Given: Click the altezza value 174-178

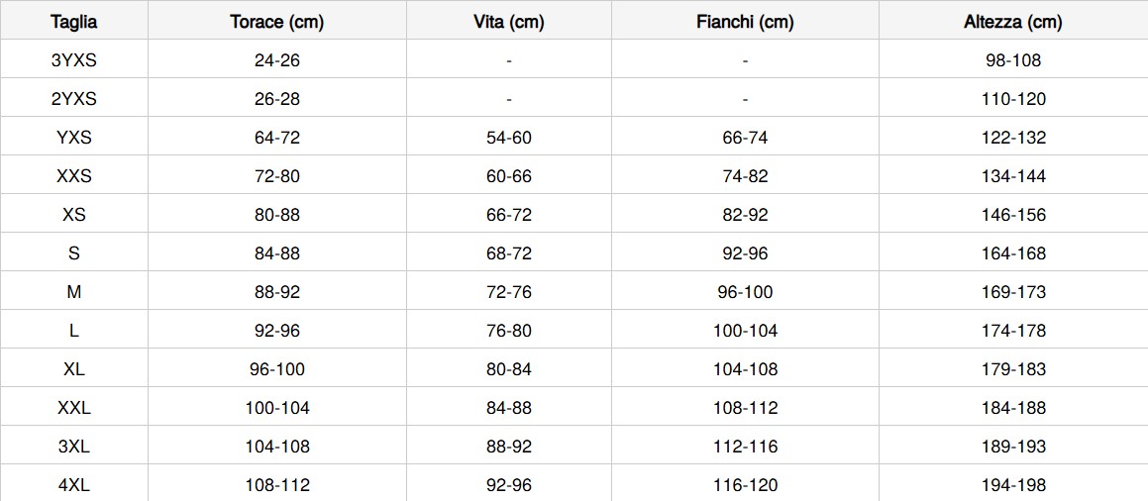Looking at the screenshot, I should coord(1012,331).
